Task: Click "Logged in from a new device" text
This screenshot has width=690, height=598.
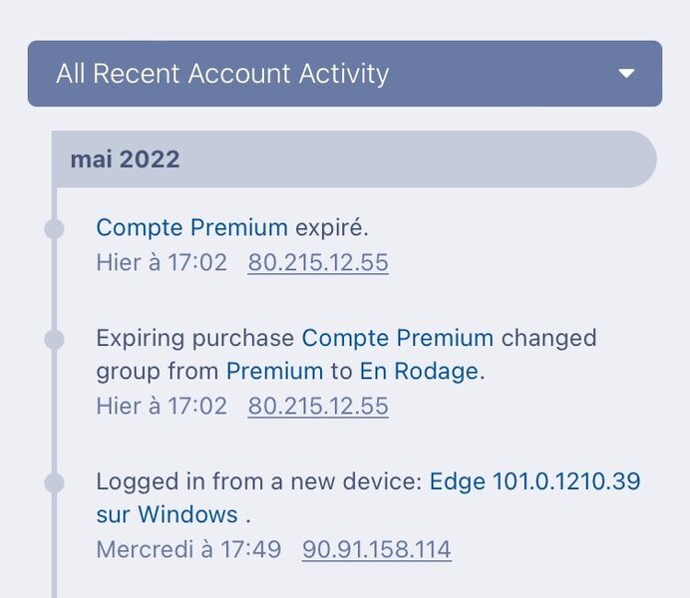Action: point(259,482)
